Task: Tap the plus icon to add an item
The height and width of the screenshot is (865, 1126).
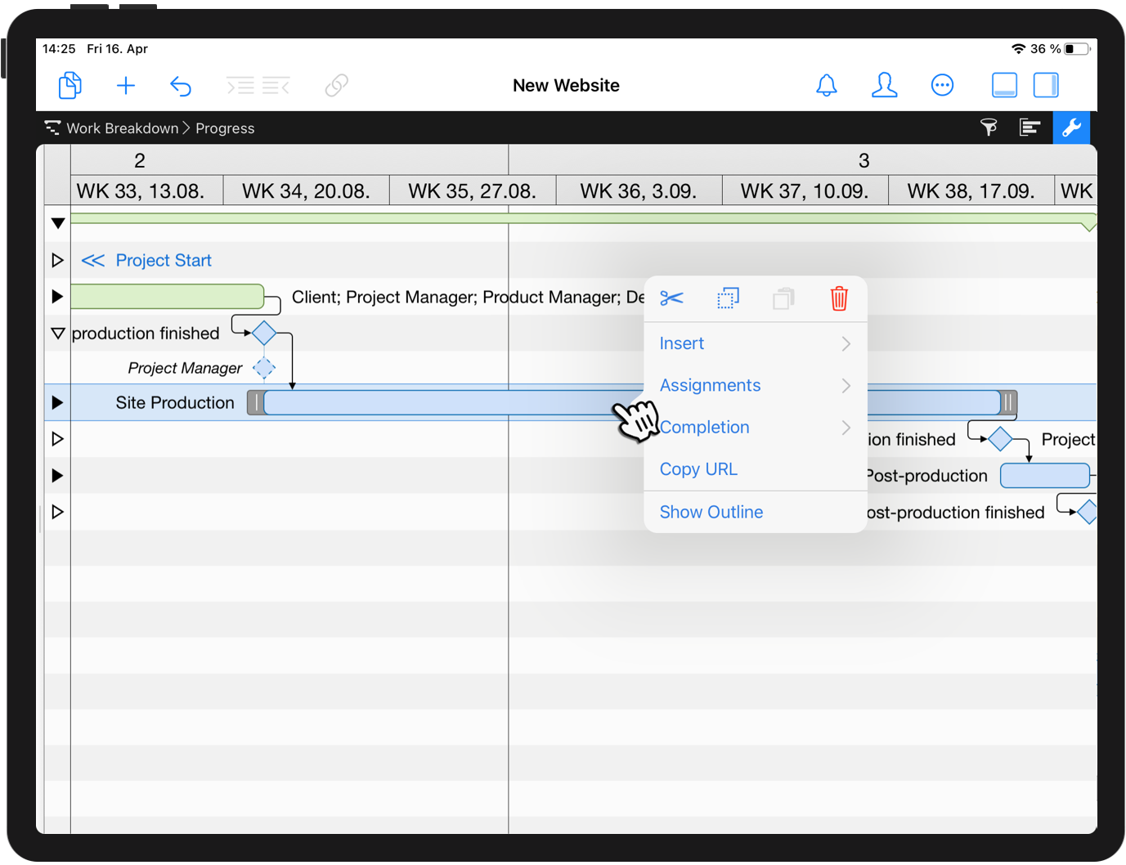Action: 126,85
